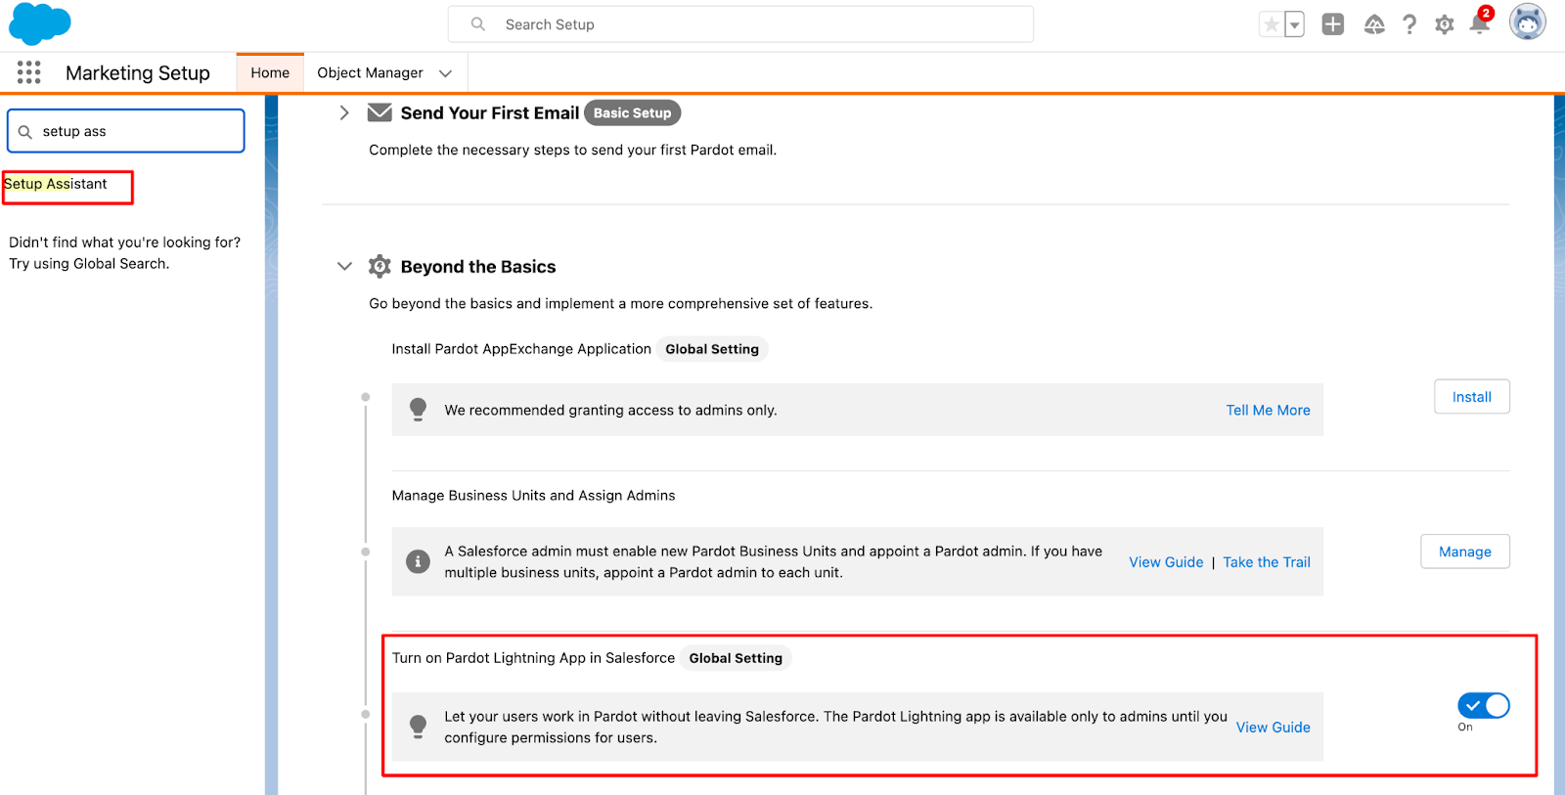Switch to the Home tab
Image resolution: width=1565 pixels, height=795 pixels.
pyautogui.click(x=270, y=73)
